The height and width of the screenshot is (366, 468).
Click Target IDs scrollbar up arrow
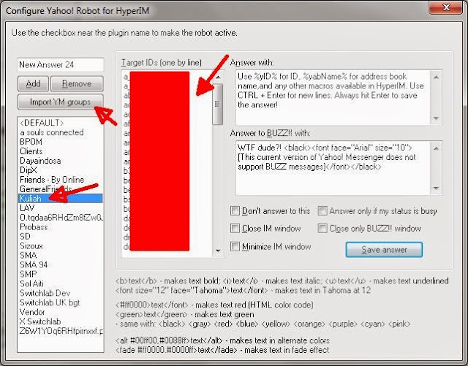[x=218, y=77]
